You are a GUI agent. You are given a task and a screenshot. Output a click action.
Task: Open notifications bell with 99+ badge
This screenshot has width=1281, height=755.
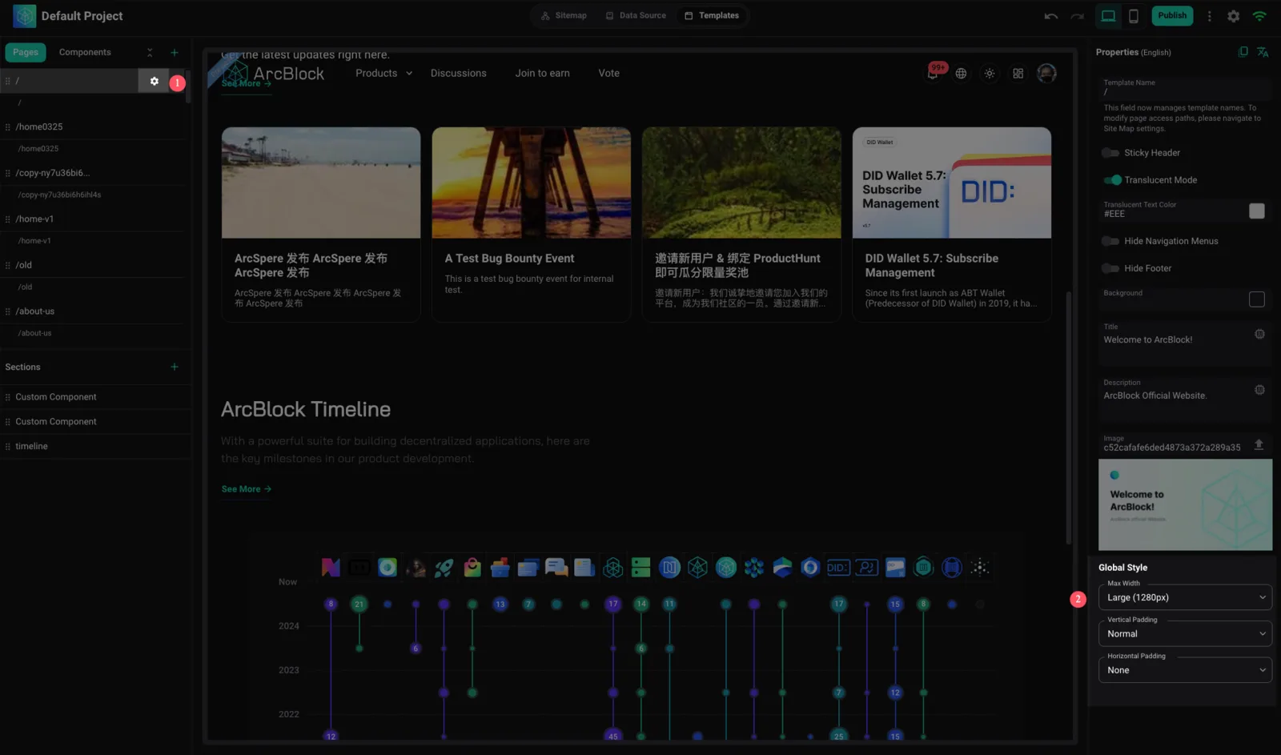pyautogui.click(x=934, y=73)
